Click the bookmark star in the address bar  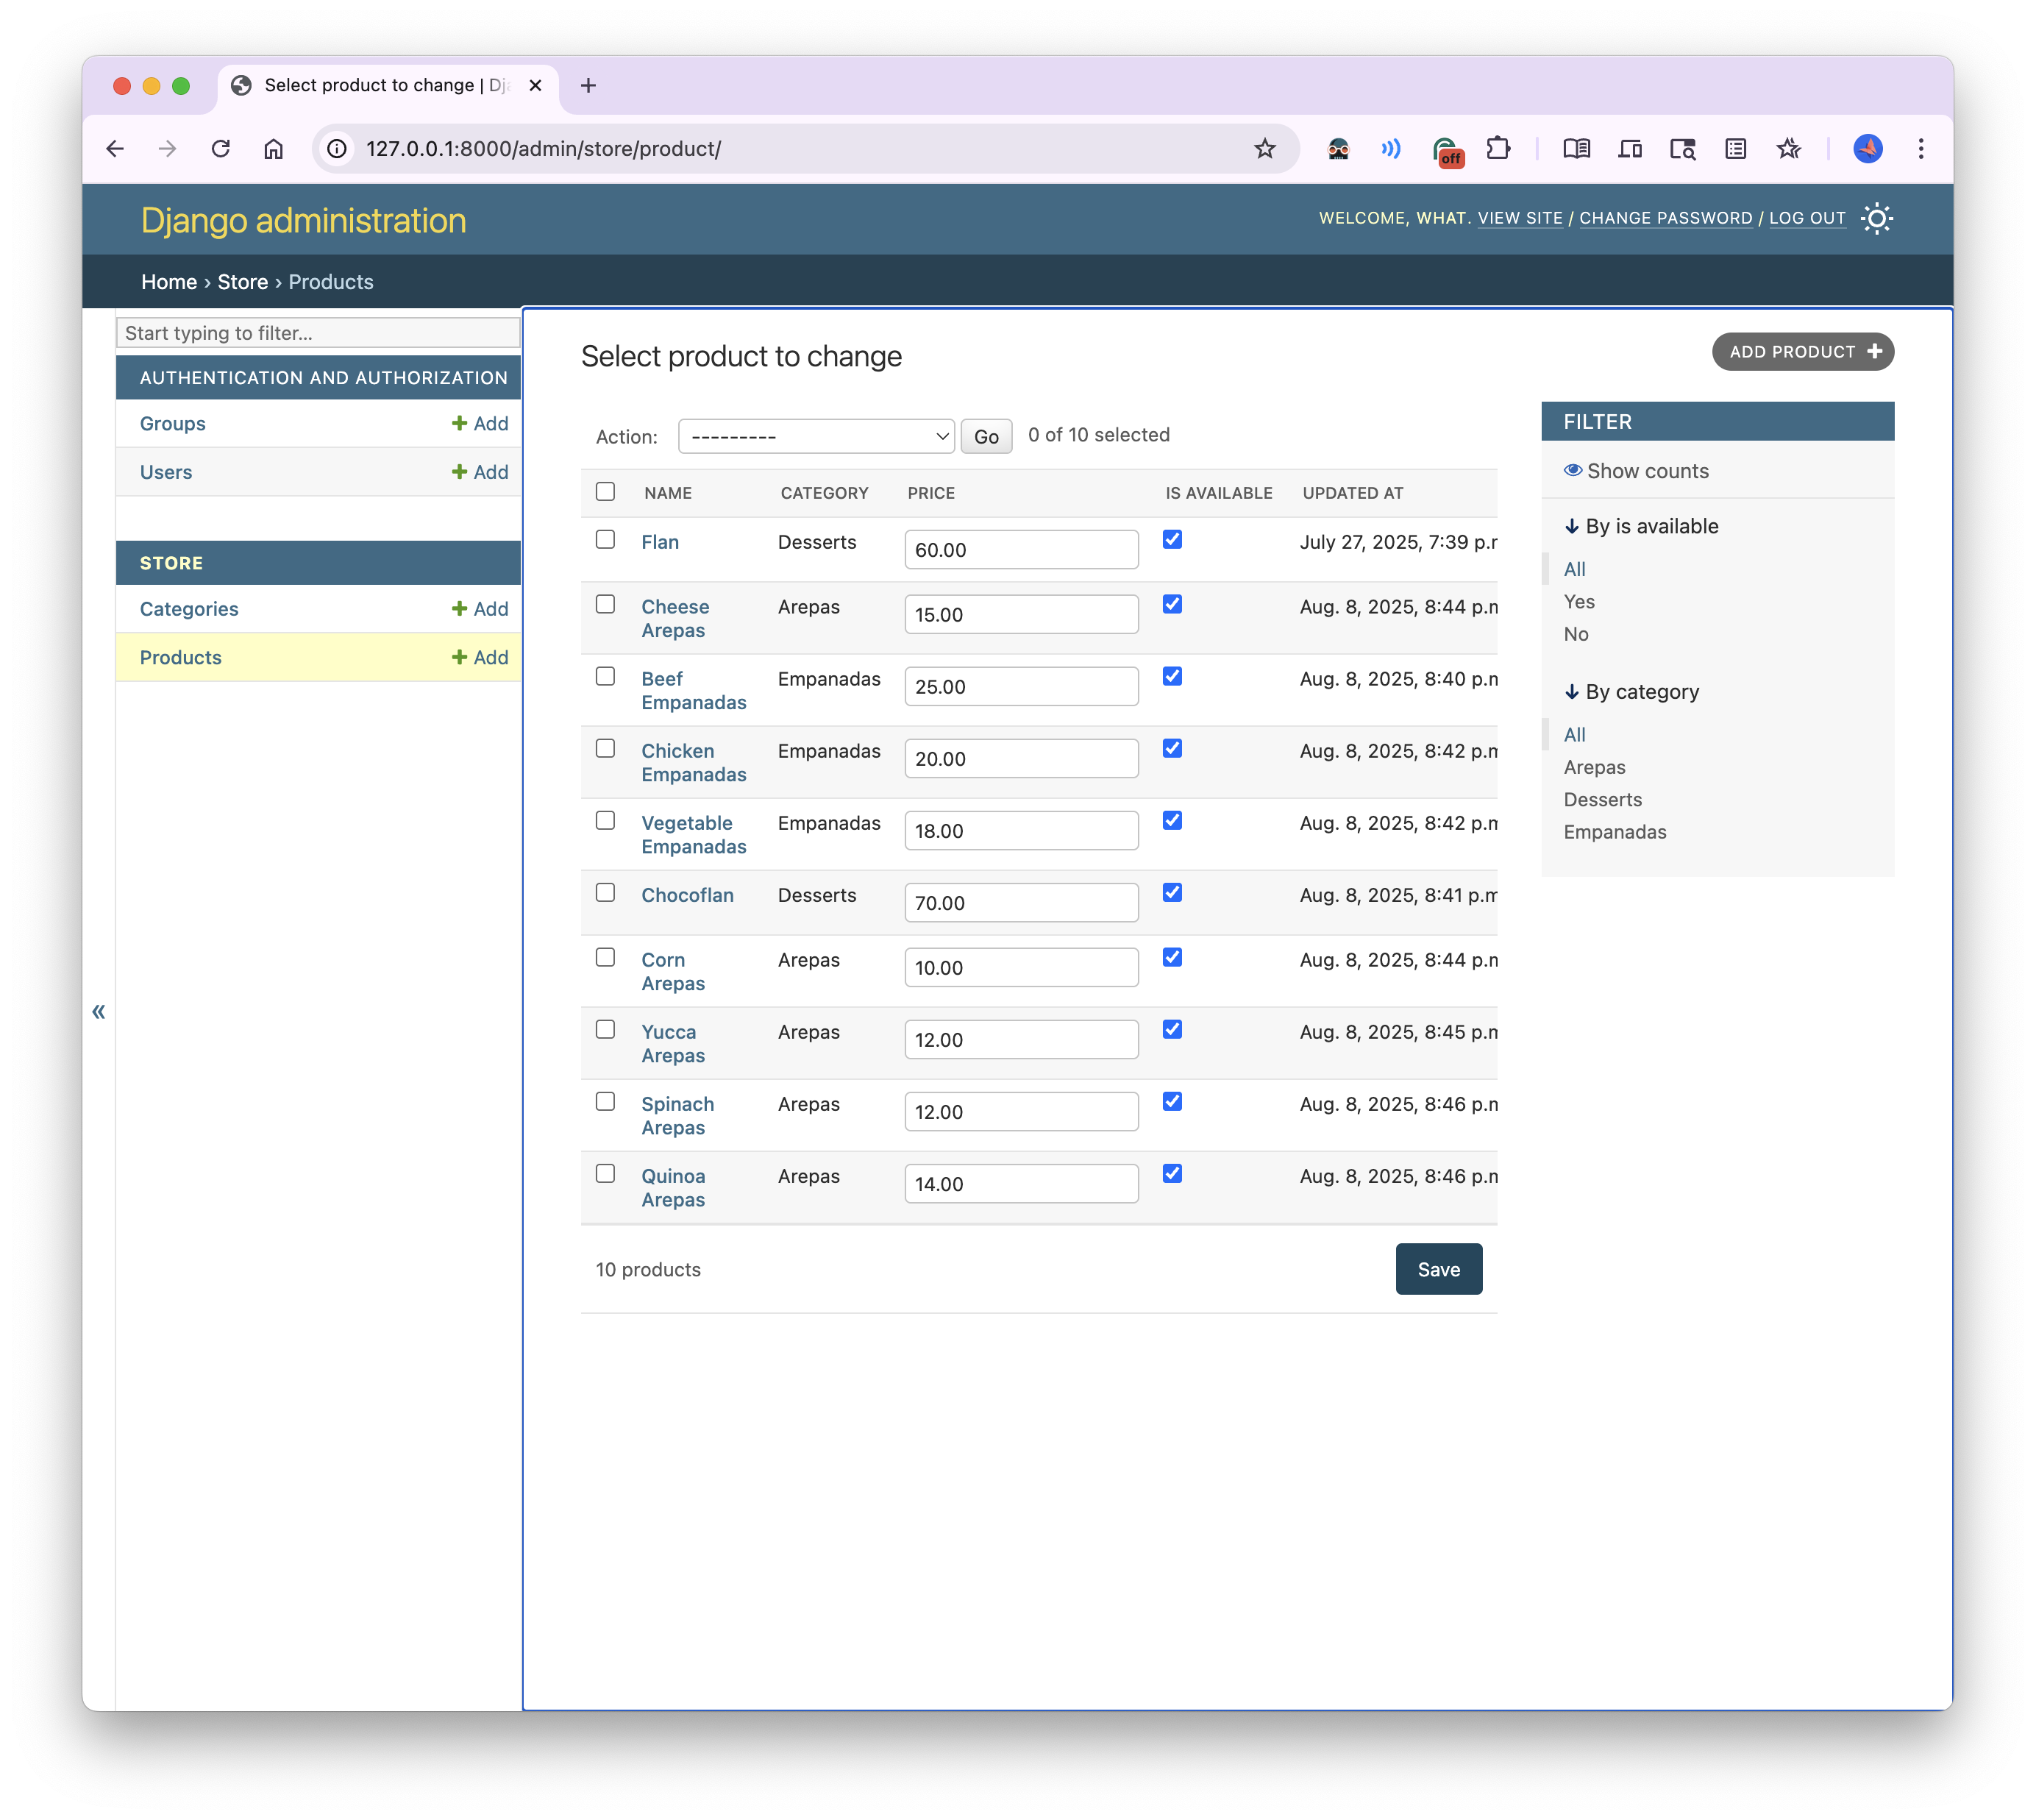(1264, 148)
